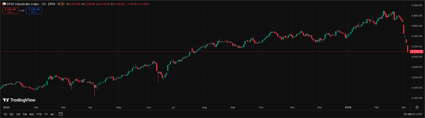Select the 1M time range
Image resolution: width=425 pixels, height=118 pixels.
[x=18, y=114]
